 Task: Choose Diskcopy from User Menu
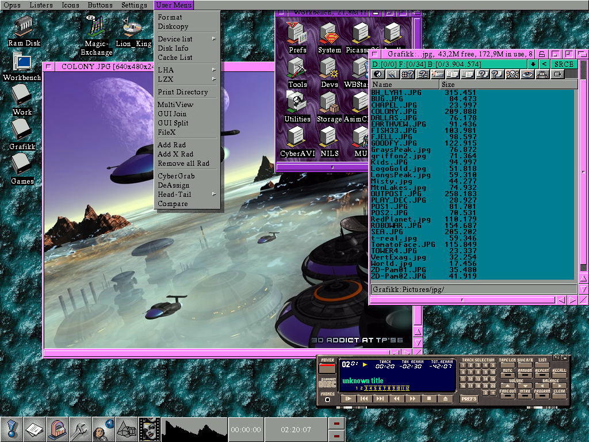(x=187, y=26)
